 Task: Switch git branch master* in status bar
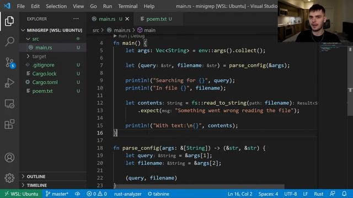coord(57,194)
